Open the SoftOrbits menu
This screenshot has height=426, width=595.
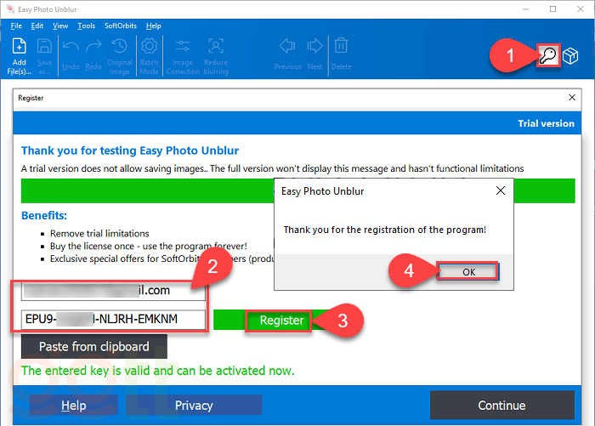tap(118, 26)
